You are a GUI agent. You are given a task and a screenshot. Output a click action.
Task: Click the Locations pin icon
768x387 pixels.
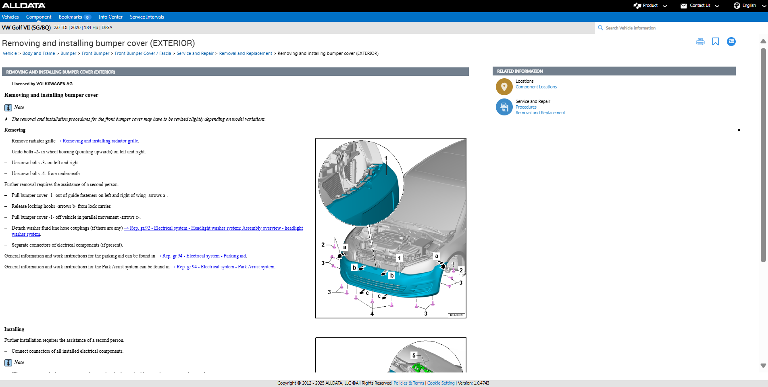click(504, 86)
